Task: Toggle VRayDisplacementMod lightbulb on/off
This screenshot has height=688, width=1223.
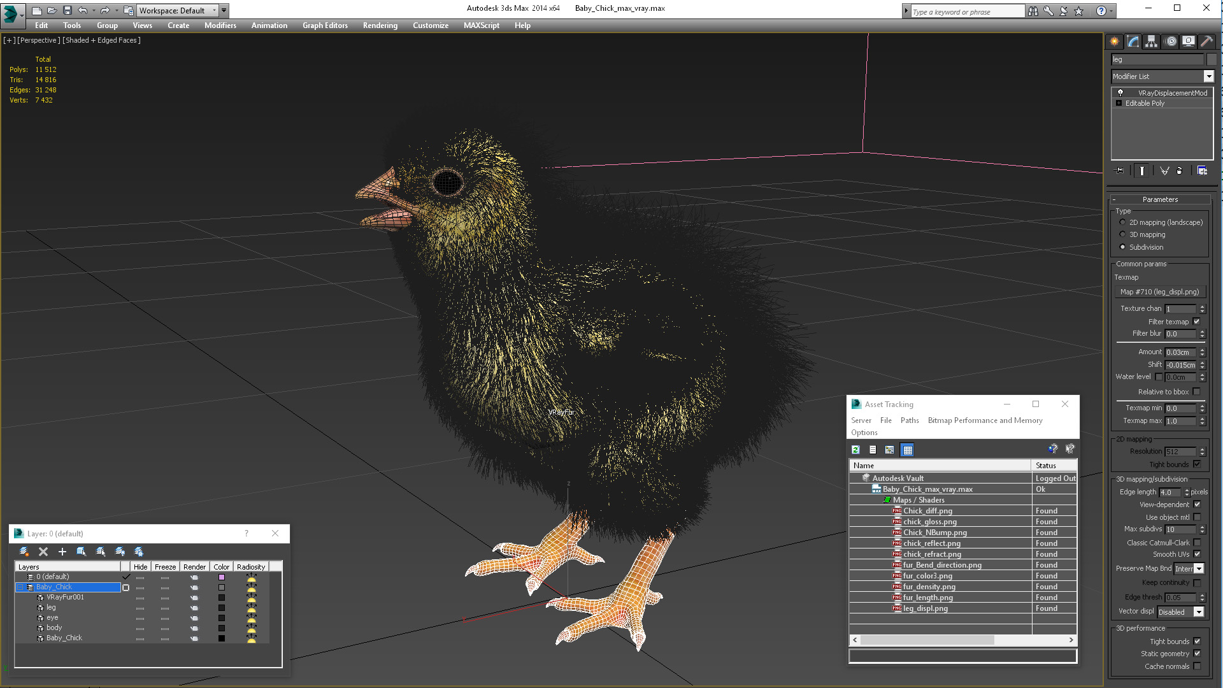Action: coord(1120,93)
